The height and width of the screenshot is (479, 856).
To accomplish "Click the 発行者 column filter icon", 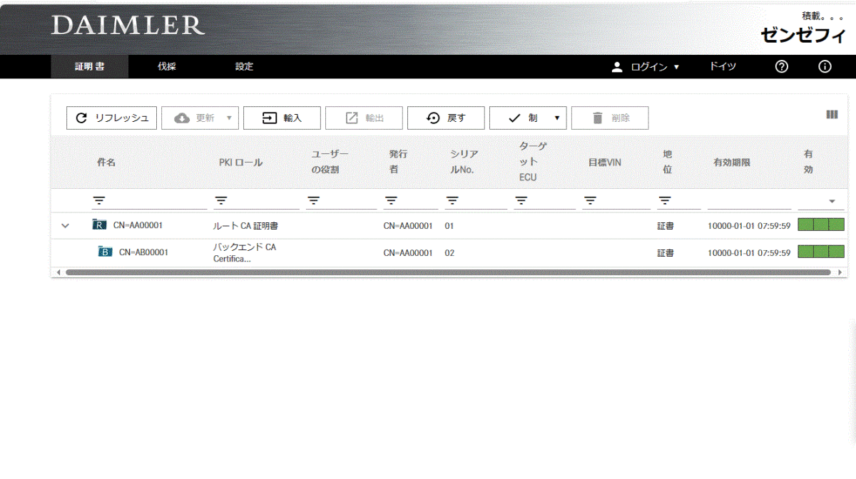I will click(x=390, y=201).
